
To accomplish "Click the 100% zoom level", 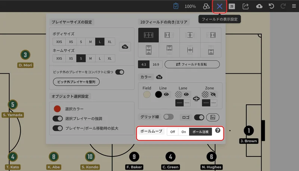I will click(190, 6).
